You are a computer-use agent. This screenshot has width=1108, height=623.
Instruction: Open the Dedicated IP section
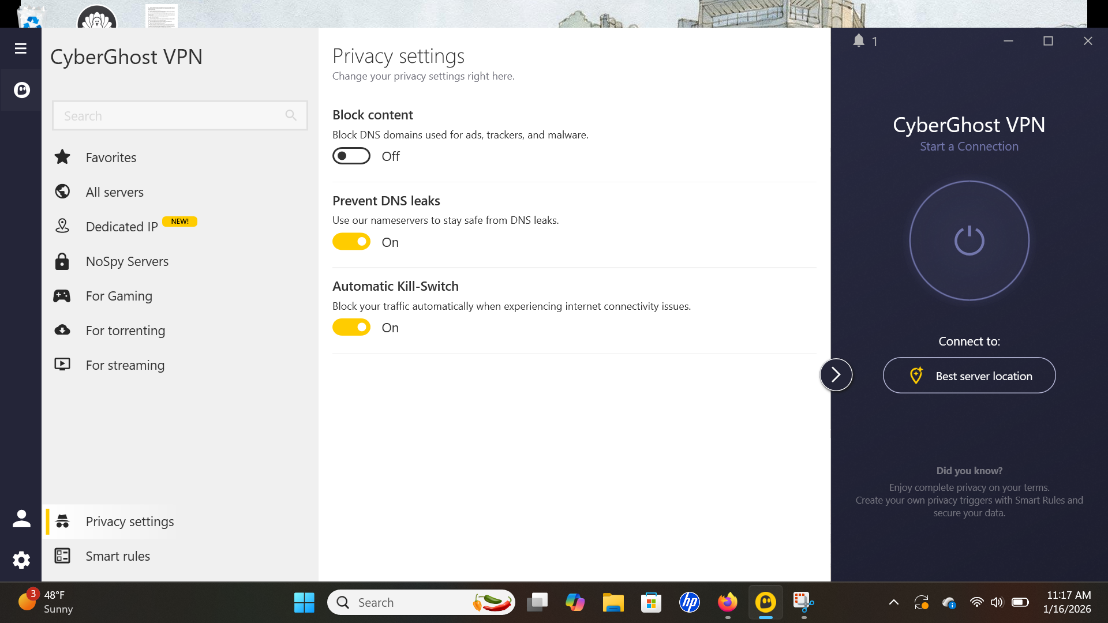coord(121,227)
